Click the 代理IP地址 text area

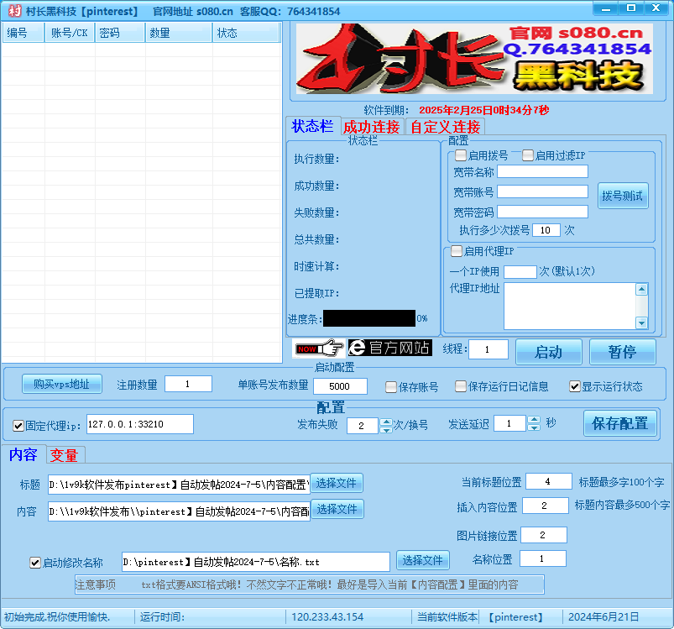pos(570,306)
